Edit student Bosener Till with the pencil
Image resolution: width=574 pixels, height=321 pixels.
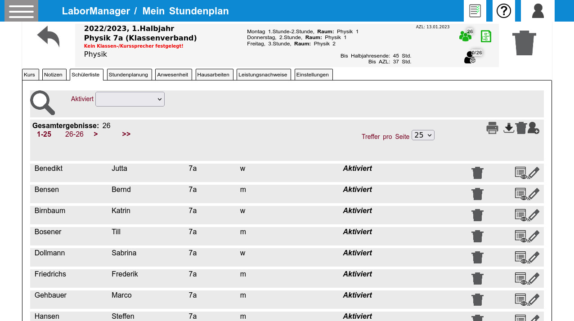click(534, 236)
